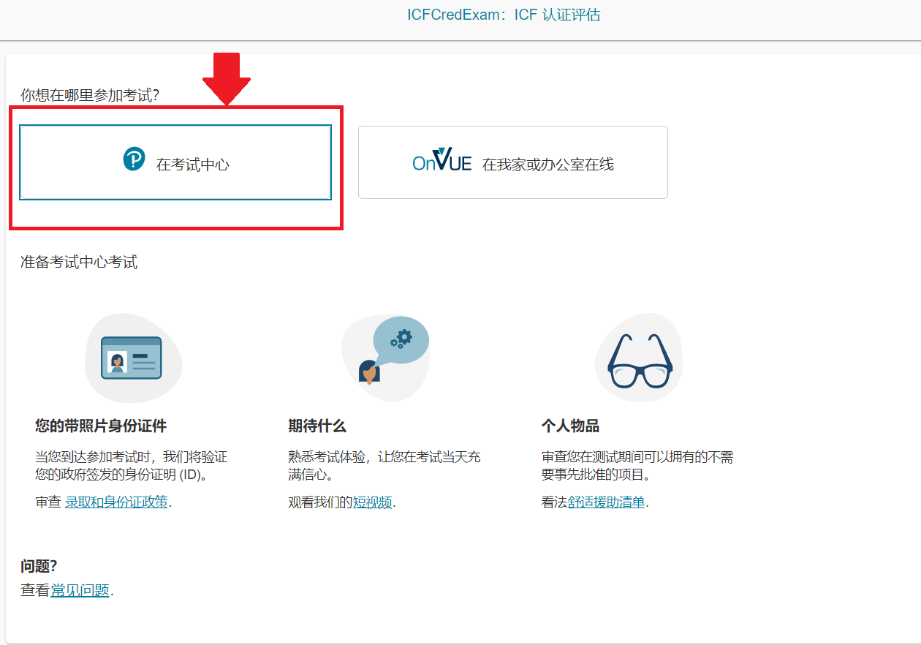
Task: Click the 您的带照片身份证件 heading
Action: click(101, 426)
